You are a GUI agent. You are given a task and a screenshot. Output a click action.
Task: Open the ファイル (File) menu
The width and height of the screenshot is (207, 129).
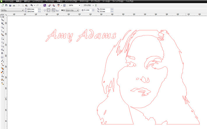pos(9,1)
